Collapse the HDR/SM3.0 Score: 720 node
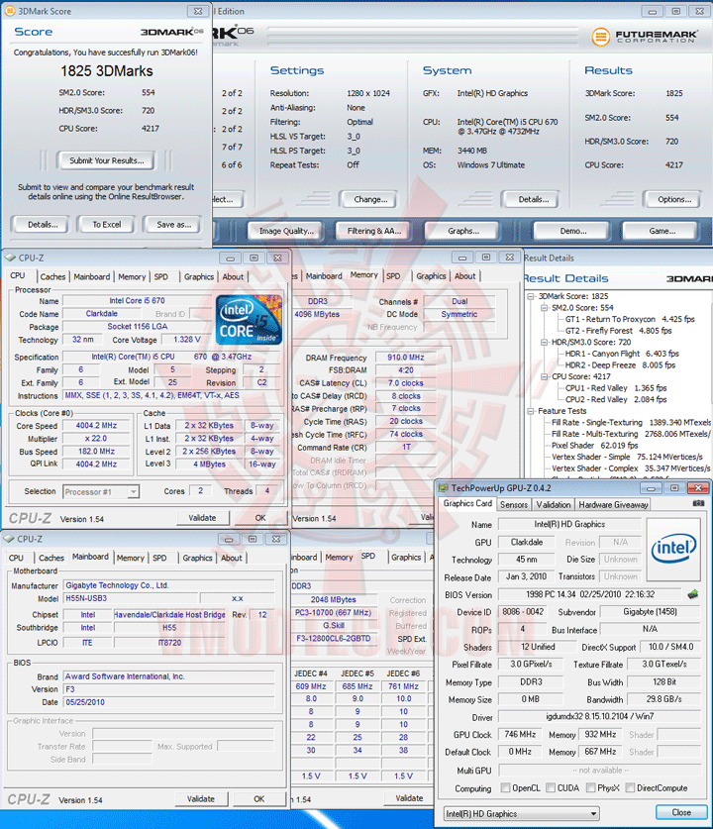Screen dimensions: 713x829 coord(544,342)
